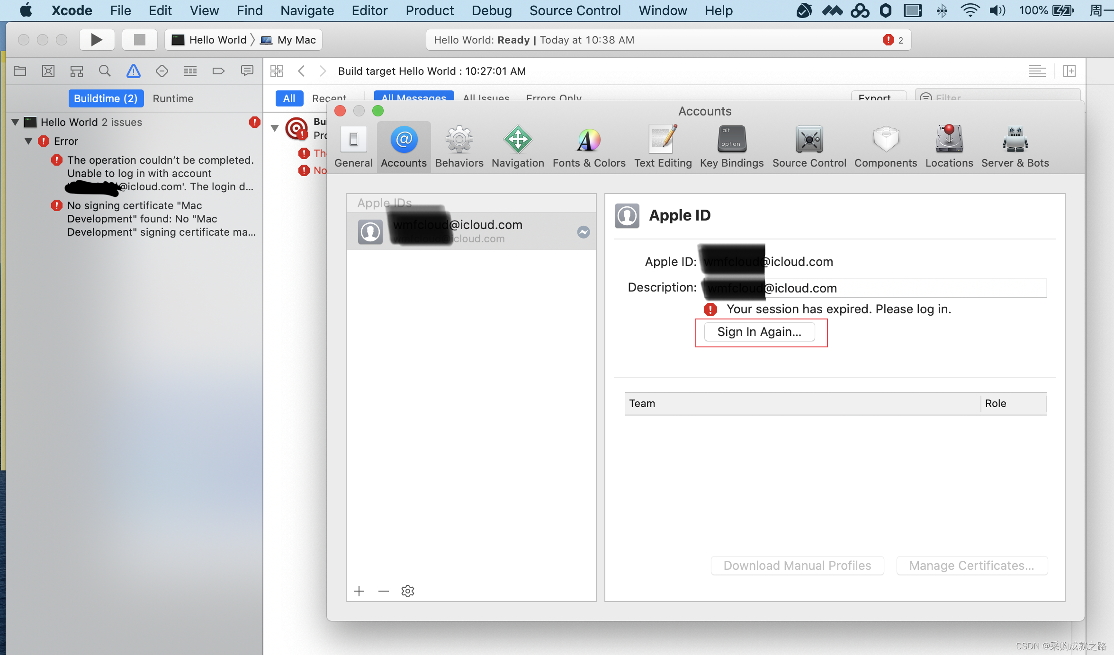Run the Hello World scheme
This screenshot has width=1114, height=655.
(x=97, y=40)
